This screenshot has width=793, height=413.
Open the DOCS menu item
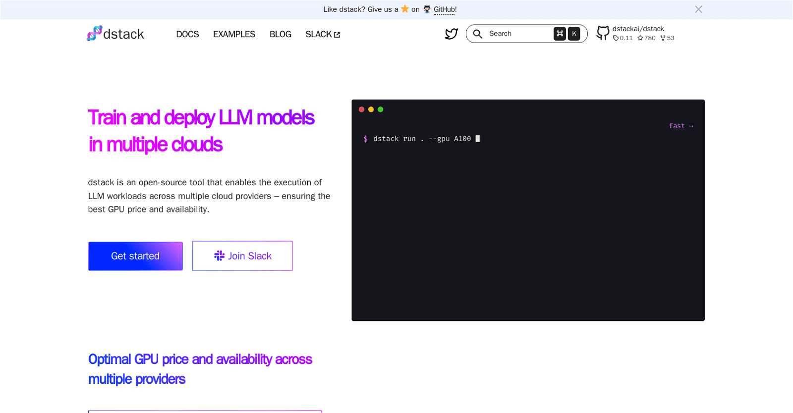click(187, 34)
